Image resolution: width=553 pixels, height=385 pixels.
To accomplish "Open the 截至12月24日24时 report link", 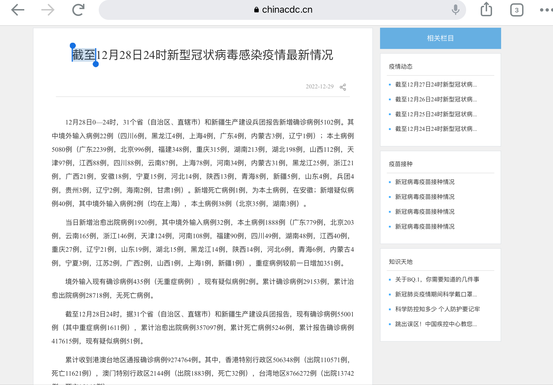I will 436,129.
